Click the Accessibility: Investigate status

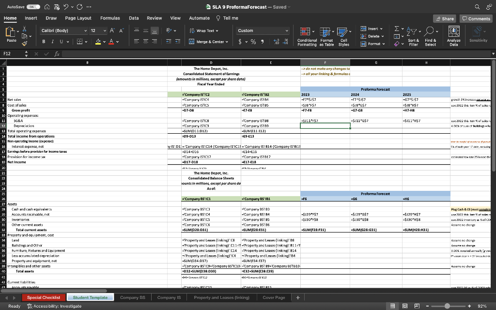[54, 306]
